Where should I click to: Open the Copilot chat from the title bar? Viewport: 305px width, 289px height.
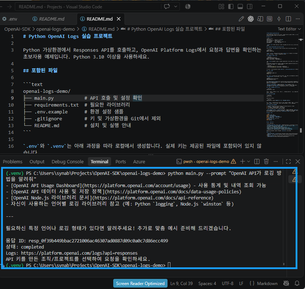[x=167, y=7]
